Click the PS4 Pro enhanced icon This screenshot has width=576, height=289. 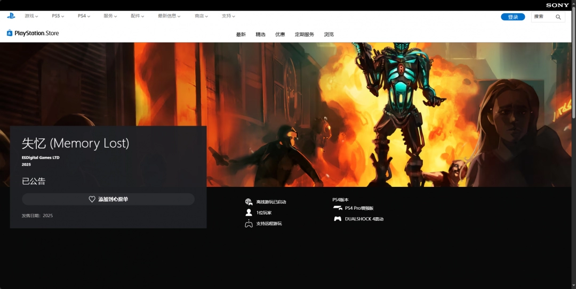click(338, 208)
